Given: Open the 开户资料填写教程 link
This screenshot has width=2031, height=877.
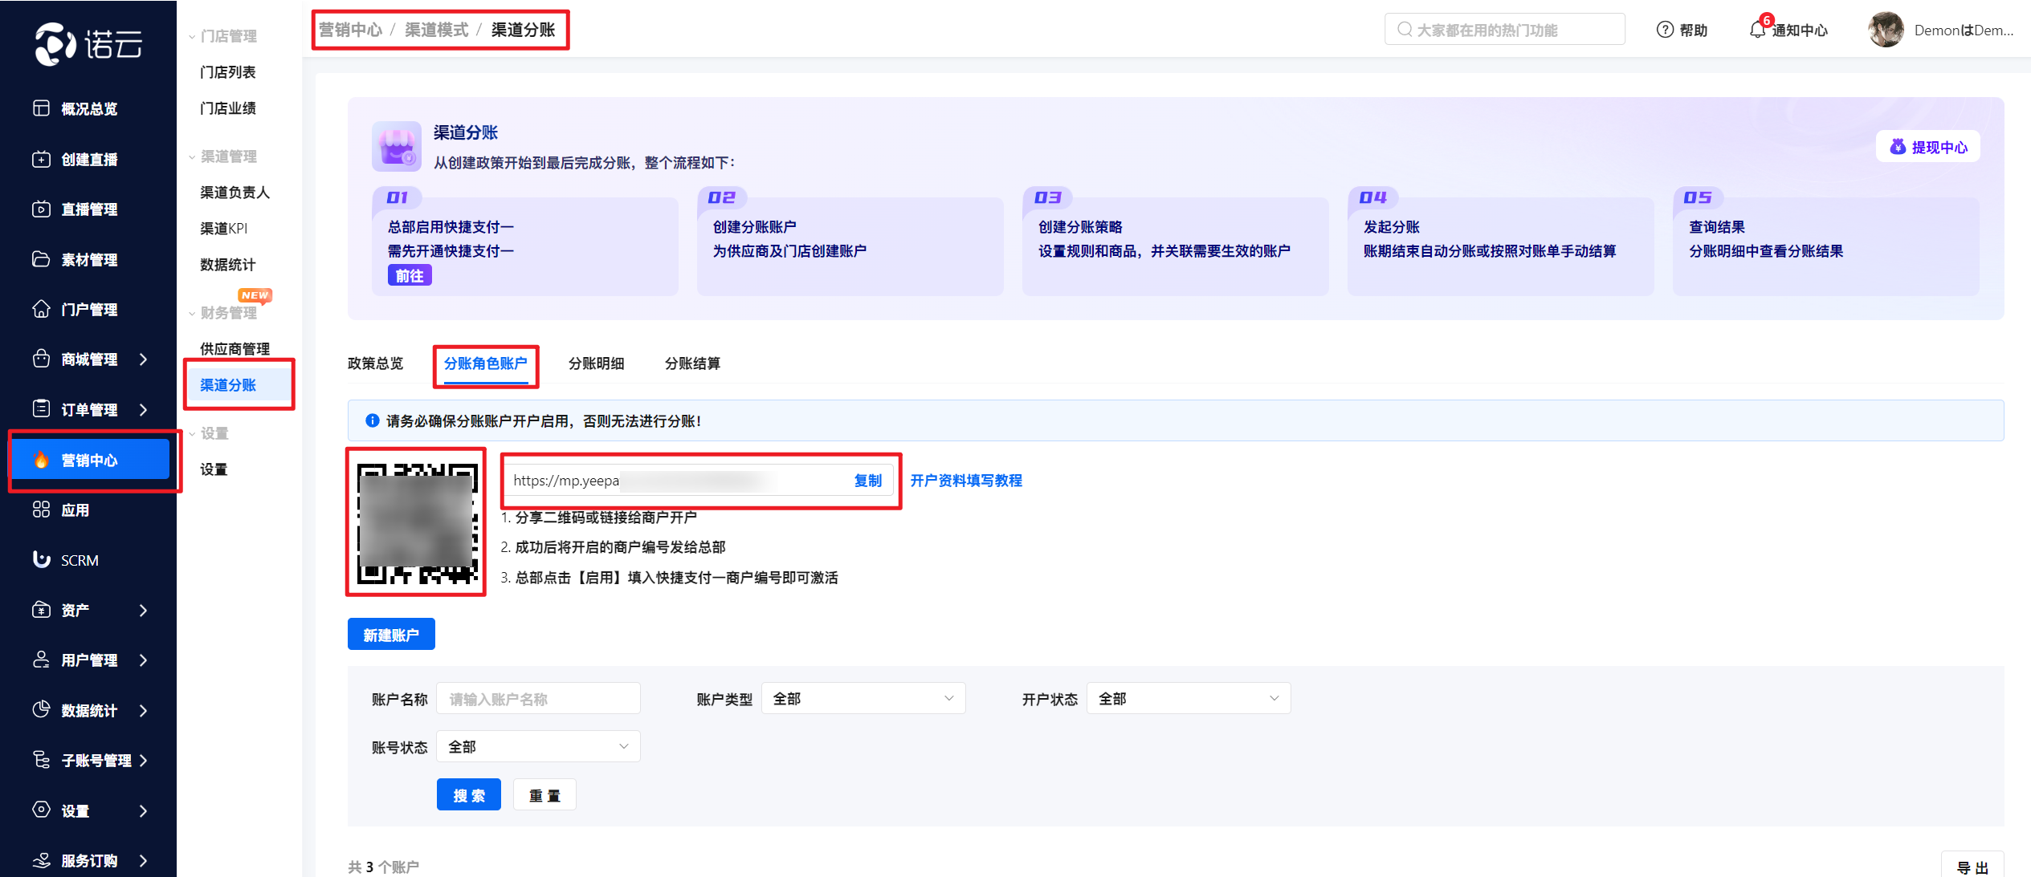Looking at the screenshot, I should click(966, 480).
